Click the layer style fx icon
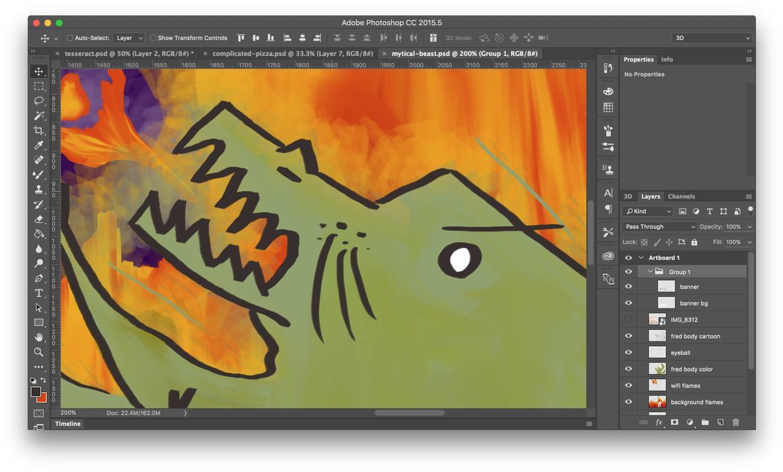 tap(658, 422)
